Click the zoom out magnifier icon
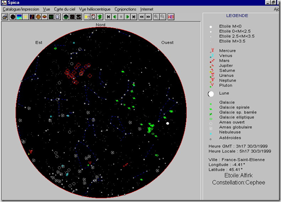This screenshot has height=202, width=281. tap(162, 17)
